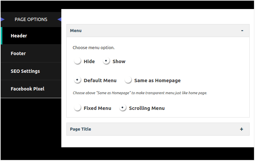Collapse the Menu section header
The width and height of the screenshot is (255, 161).
(x=158, y=31)
